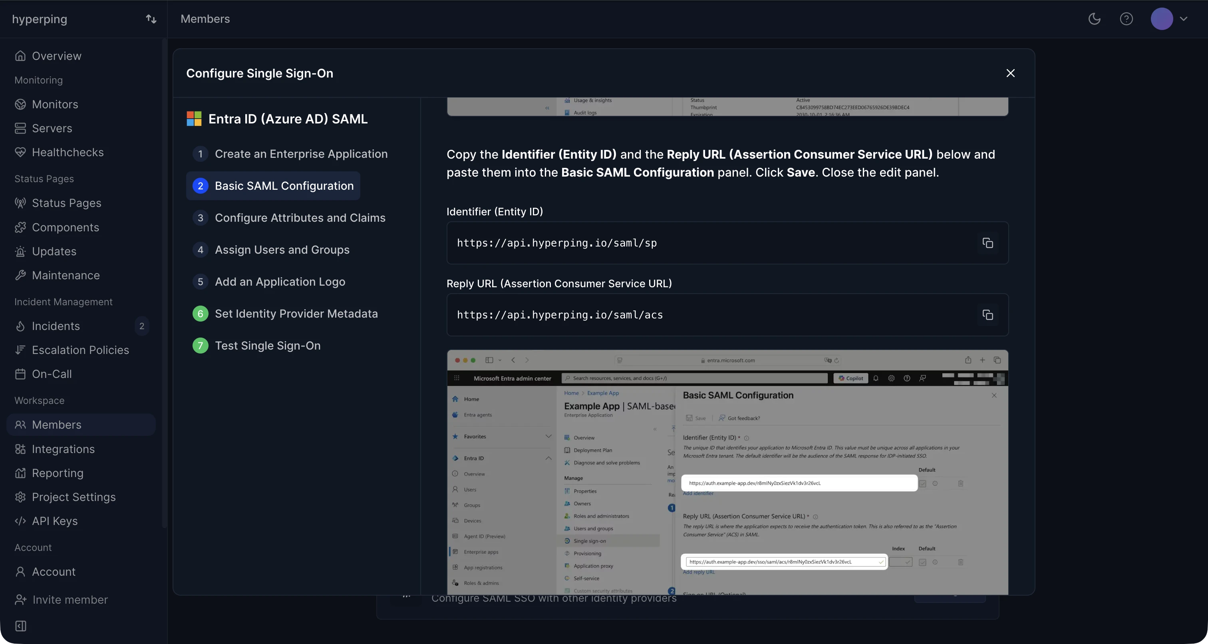This screenshot has width=1208, height=644.
Task: Open the user avatar menu
Action: coord(1168,19)
